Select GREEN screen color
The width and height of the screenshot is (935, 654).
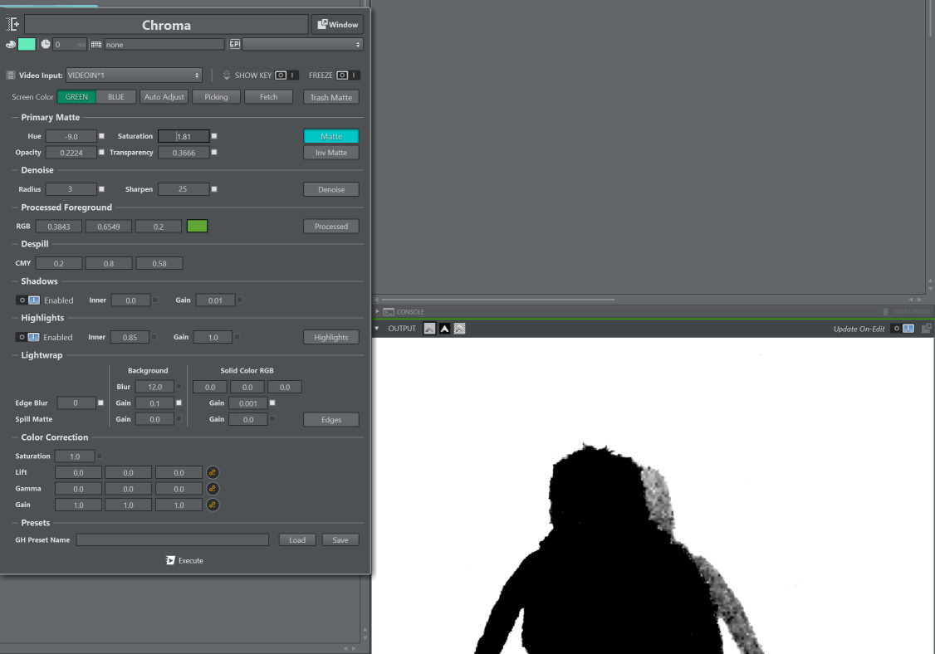click(76, 97)
